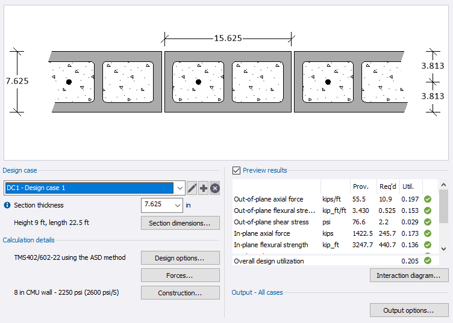Screen dimensions: 453x323
Task: Click the info icon beside Section thickness
Action: pyautogui.click(x=7, y=205)
